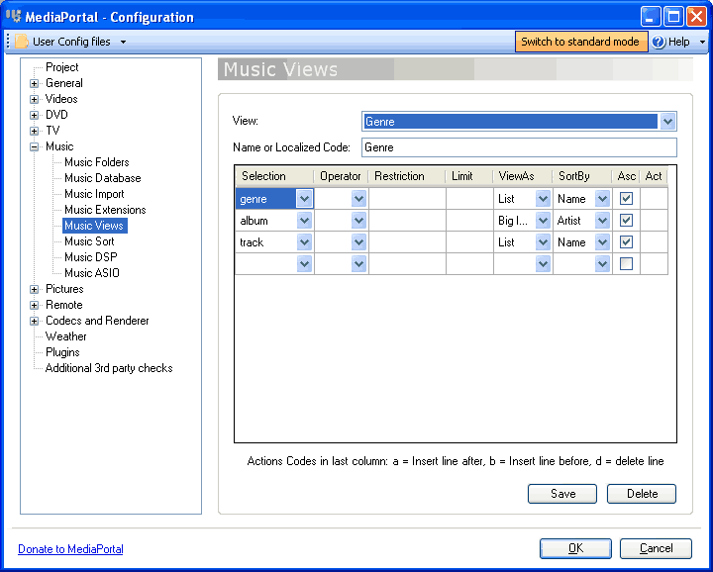Select Music Extensions tree item

coord(105,210)
